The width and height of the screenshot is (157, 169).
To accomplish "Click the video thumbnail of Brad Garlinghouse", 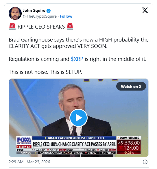I will tap(79, 118).
